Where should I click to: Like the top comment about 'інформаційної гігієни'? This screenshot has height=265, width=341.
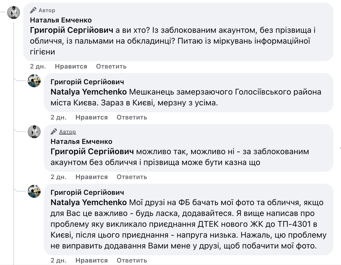[x=71, y=66]
